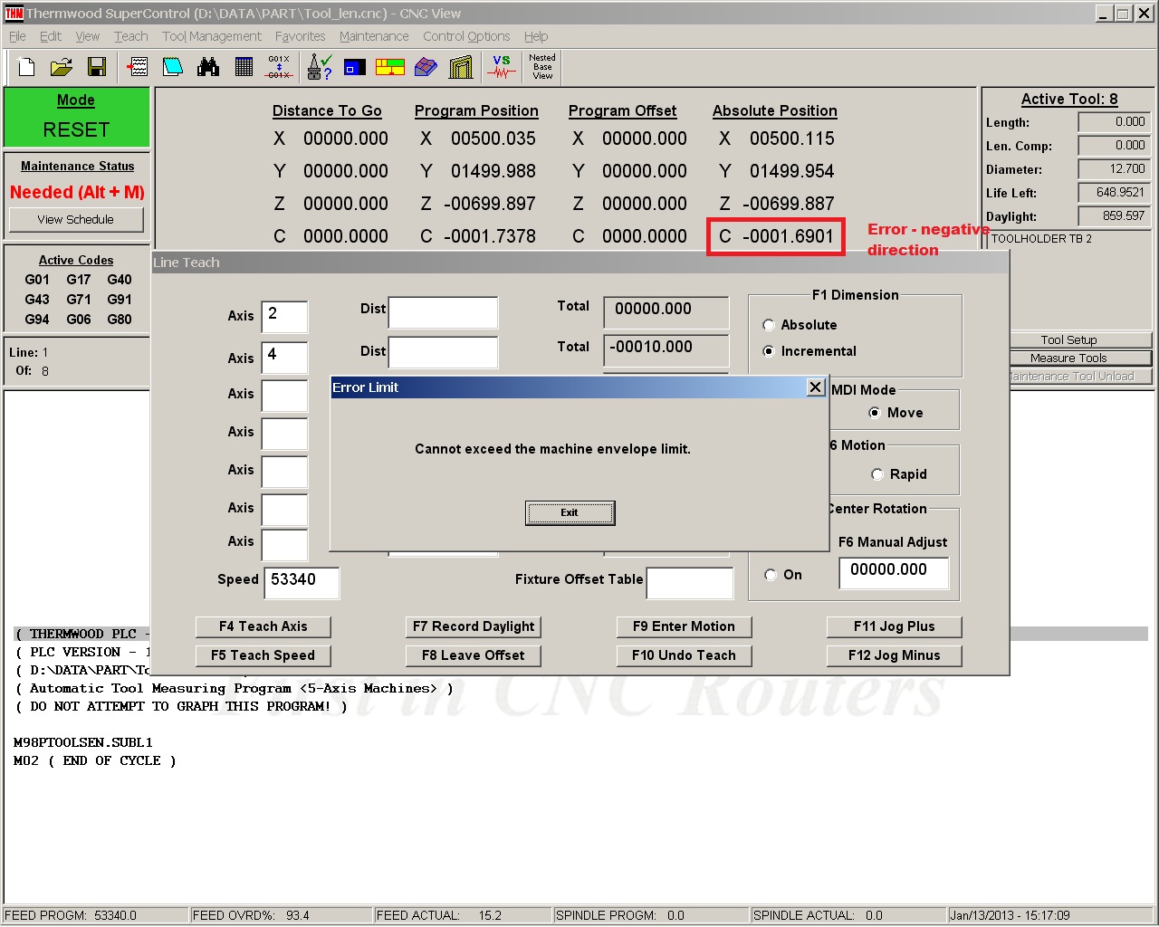
Task: Click the F11 Jog Plus button
Action: tap(894, 626)
